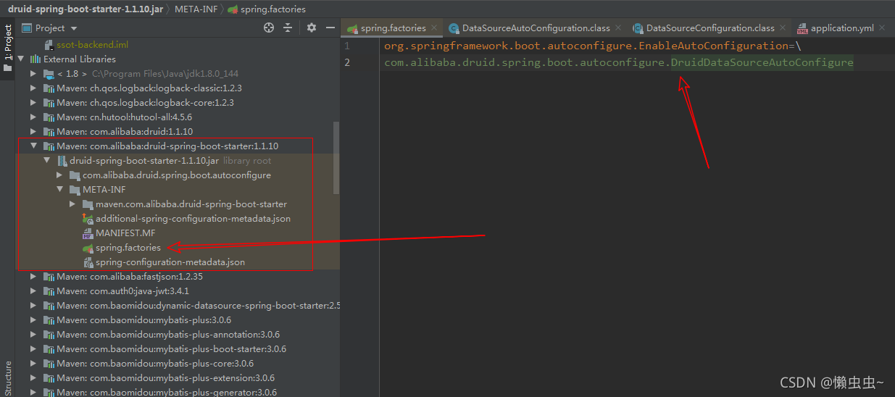Click the Project tree vertical scrollbar

pos(336,157)
